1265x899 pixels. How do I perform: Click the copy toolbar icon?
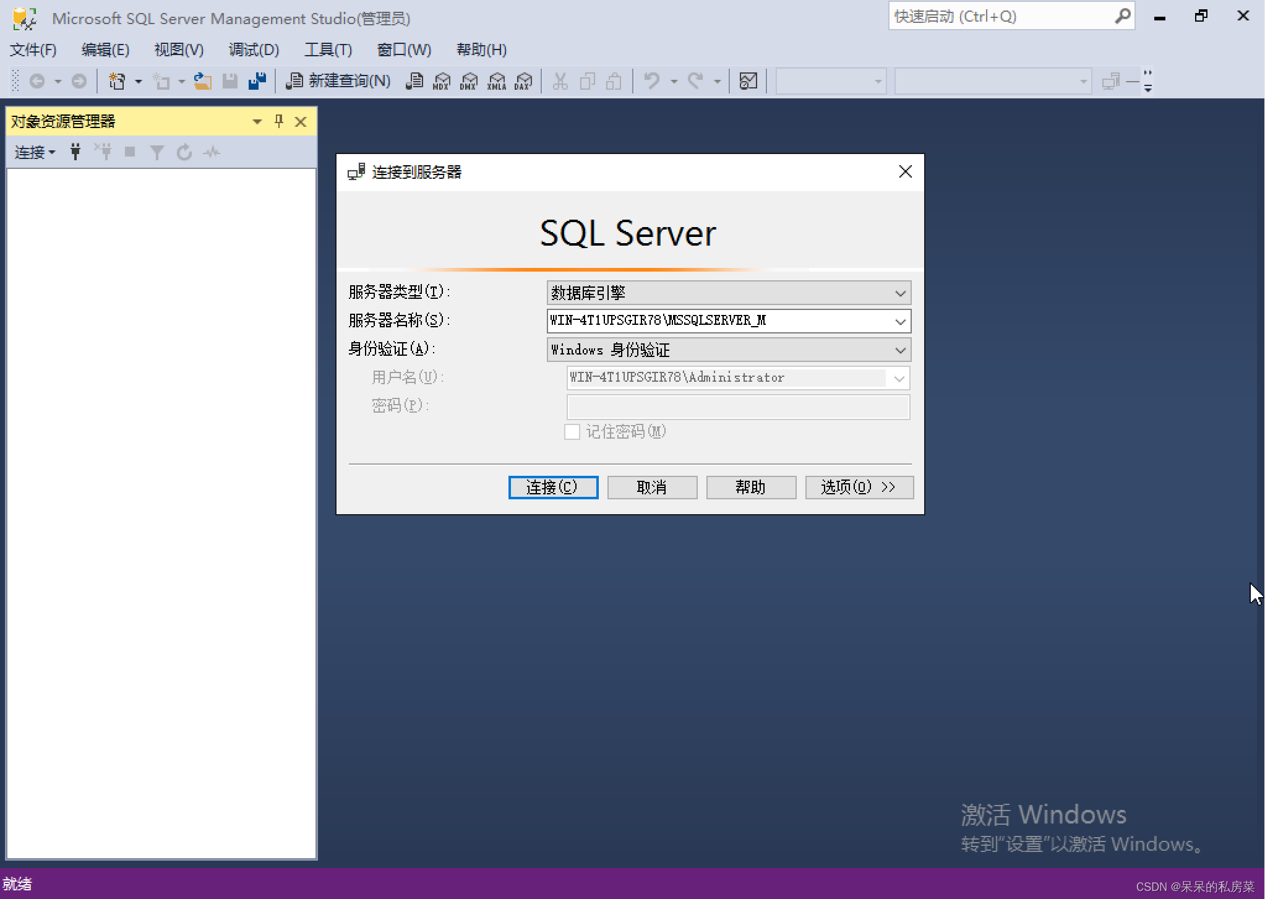(588, 81)
